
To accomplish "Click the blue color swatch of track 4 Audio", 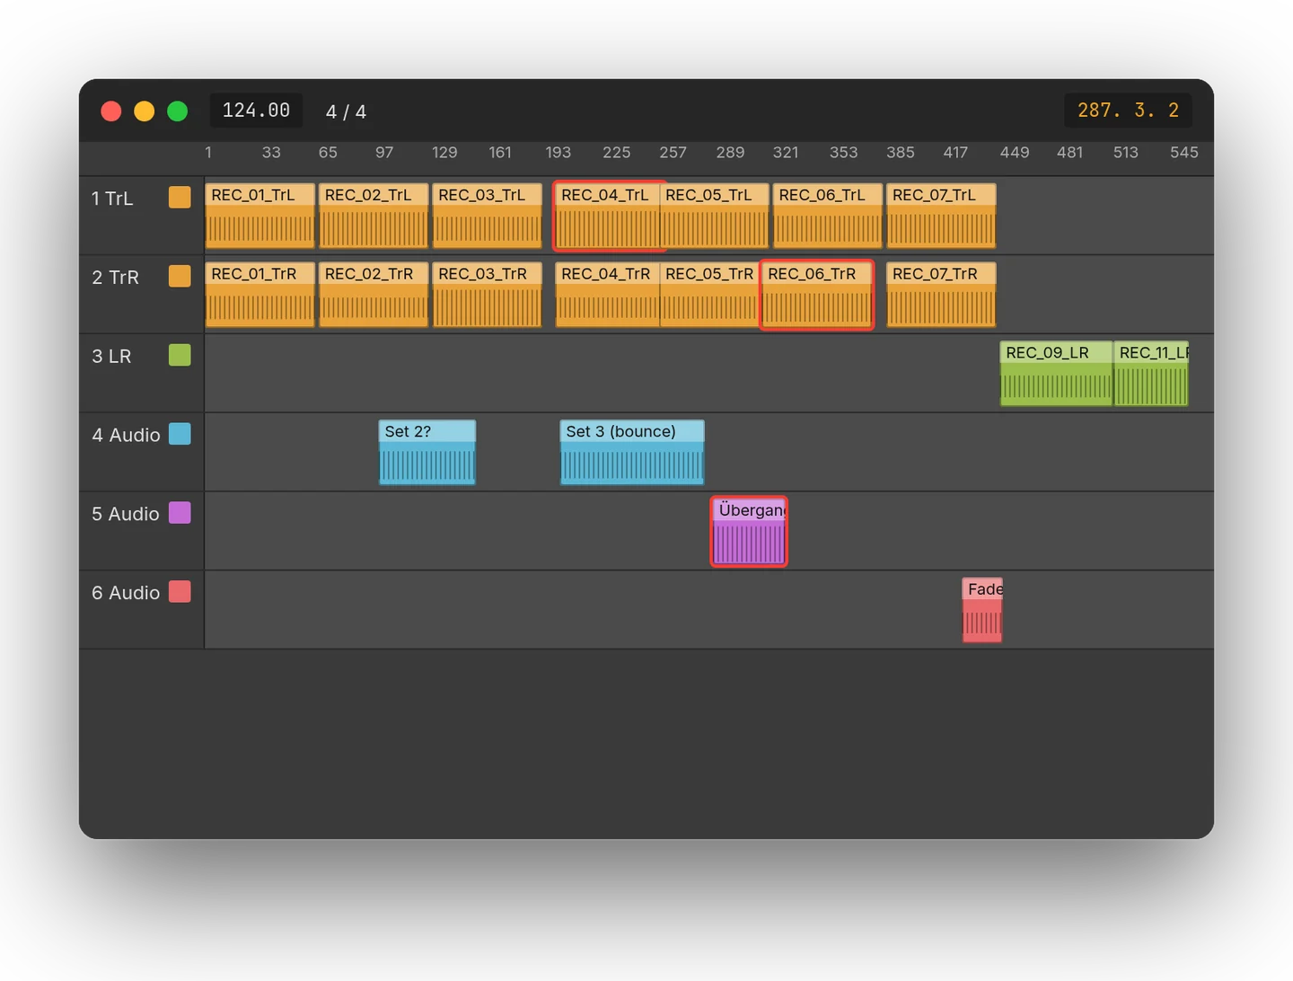I will [x=180, y=435].
